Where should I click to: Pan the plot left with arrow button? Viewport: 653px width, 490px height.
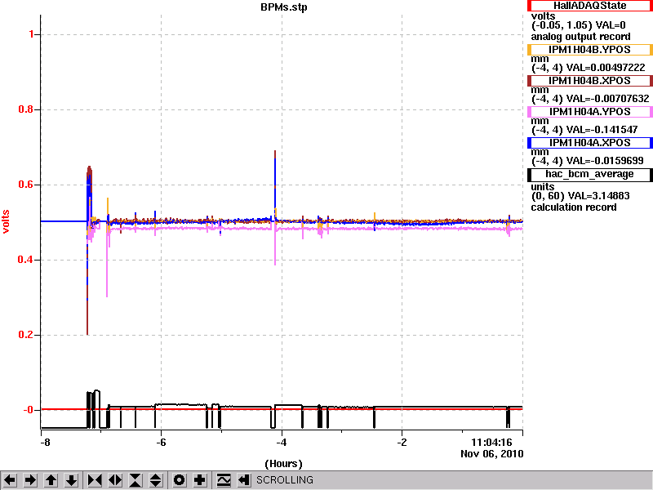pos(10,480)
